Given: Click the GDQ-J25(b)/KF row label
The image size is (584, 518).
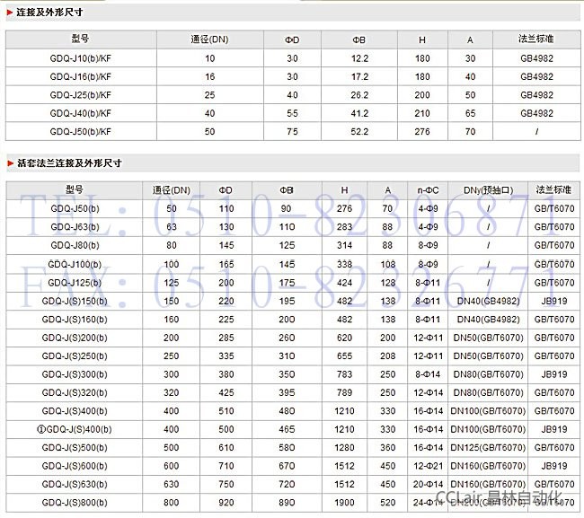Looking at the screenshot, I should [81, 94].
